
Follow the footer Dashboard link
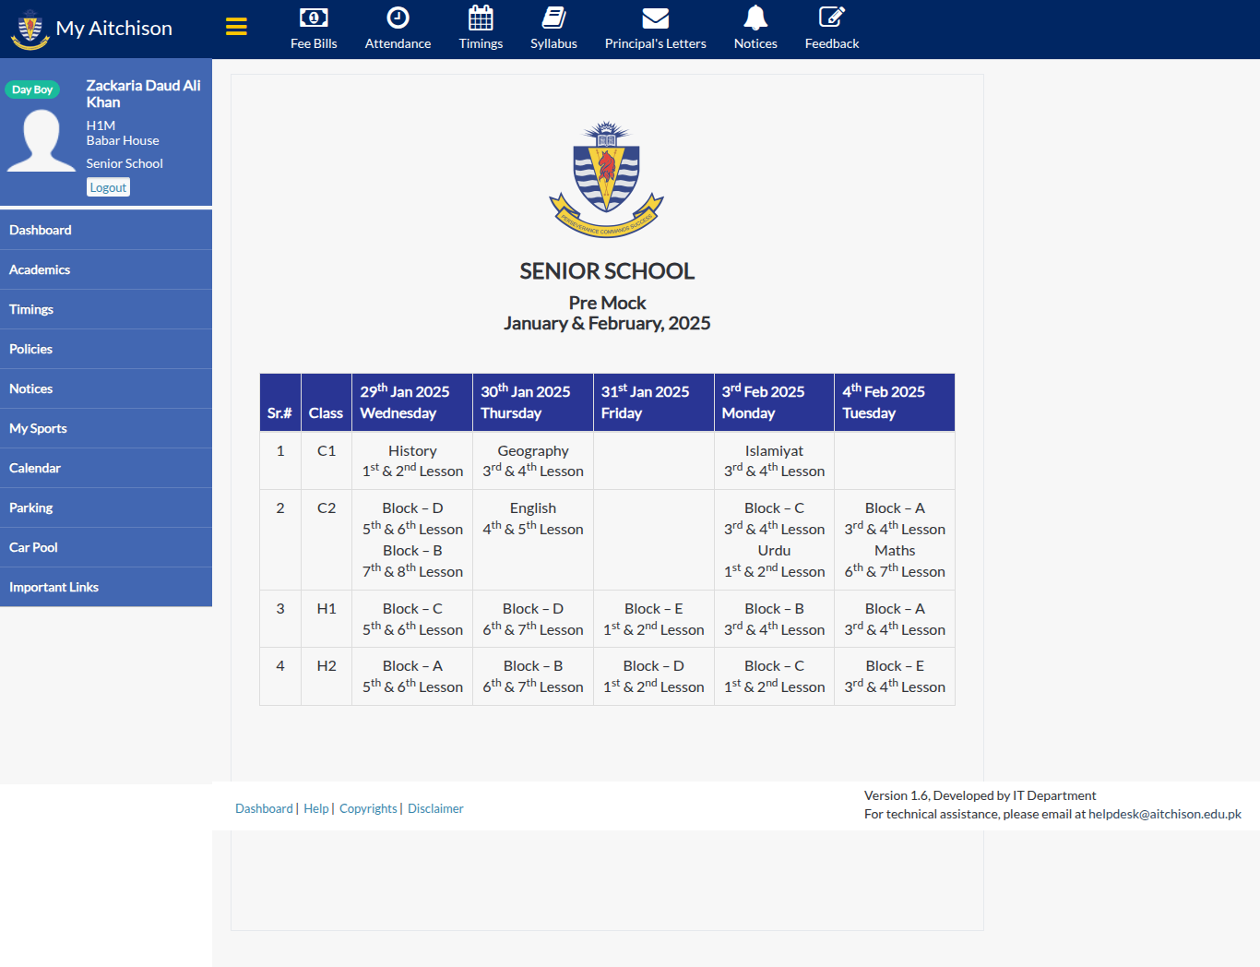click(264, 808)
